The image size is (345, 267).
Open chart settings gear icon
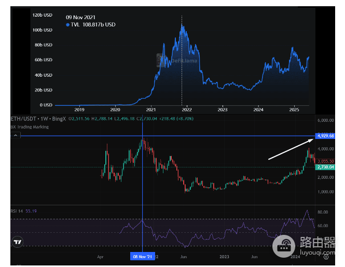coord(326,257)
